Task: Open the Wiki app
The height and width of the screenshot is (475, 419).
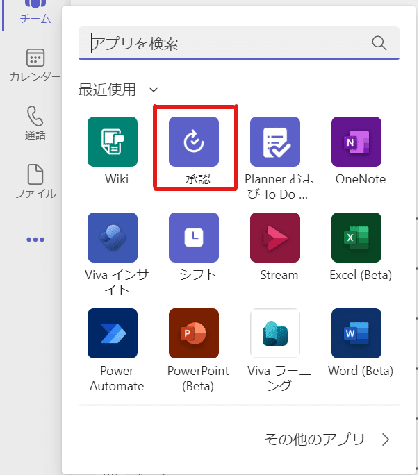Action: [113, 142]
